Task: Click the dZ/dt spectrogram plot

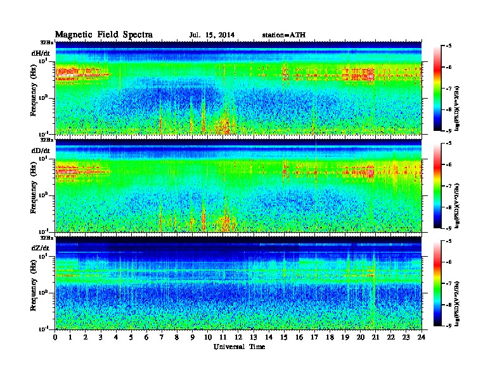Action: (238, 283)
